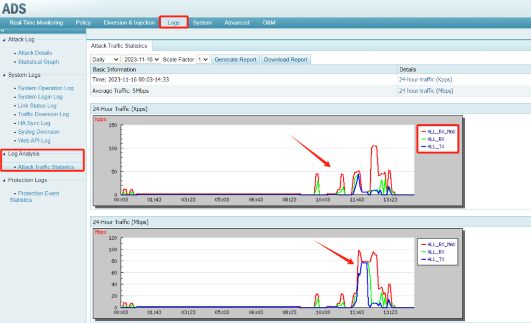Open System Operation Log
Viewport: 531px width, 323px height.
click(46, 88)
